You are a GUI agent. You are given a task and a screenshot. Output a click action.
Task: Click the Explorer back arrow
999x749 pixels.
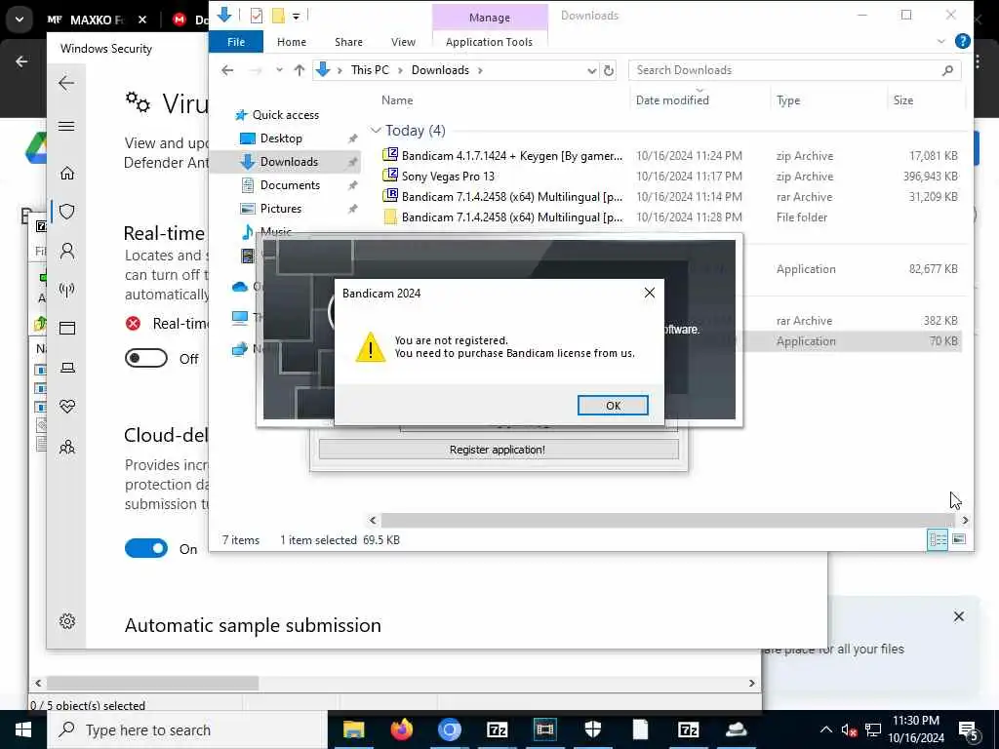point(227,70)
